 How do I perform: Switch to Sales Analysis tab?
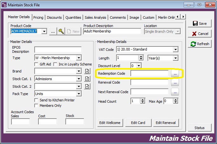(95, 17)
